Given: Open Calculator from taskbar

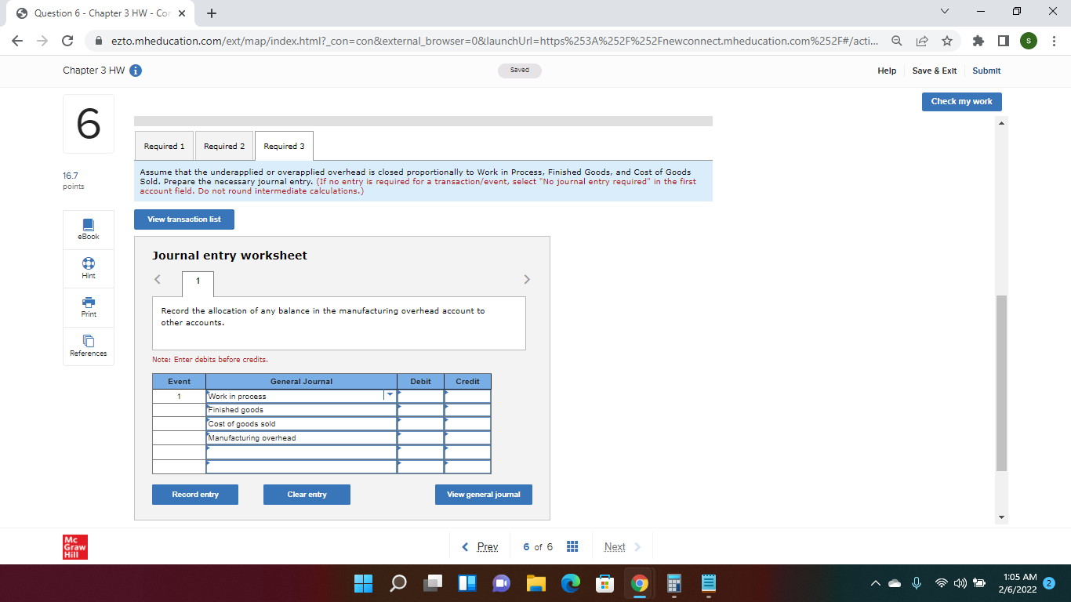Looking at the screenshot, I should coord(674,583).
